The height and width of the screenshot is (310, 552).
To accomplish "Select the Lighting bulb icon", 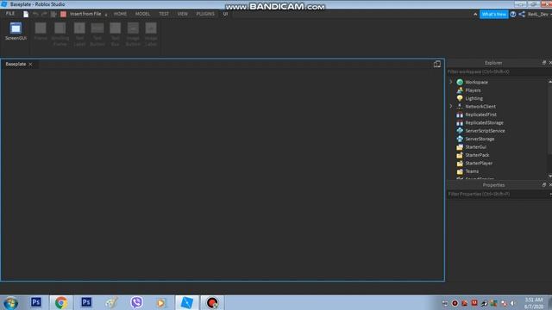I will pos(460,98).
